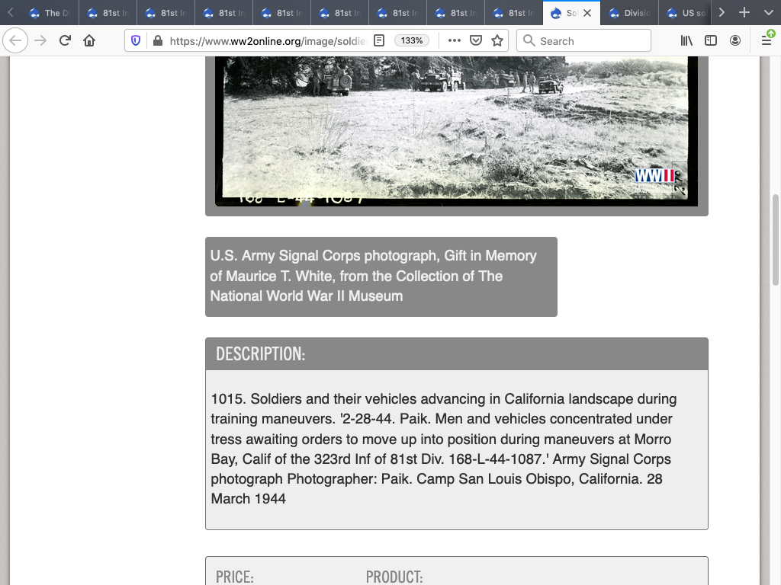Open the Library bookmarks and history

686,41
